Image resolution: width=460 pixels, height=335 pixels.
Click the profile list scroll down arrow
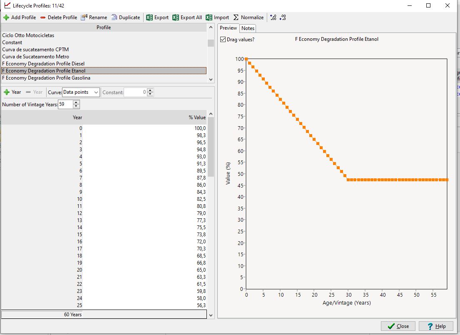[x=211, y=79]
